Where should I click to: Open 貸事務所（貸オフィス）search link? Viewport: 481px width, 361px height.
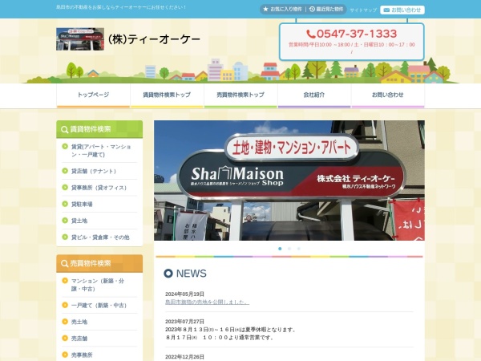99,188
